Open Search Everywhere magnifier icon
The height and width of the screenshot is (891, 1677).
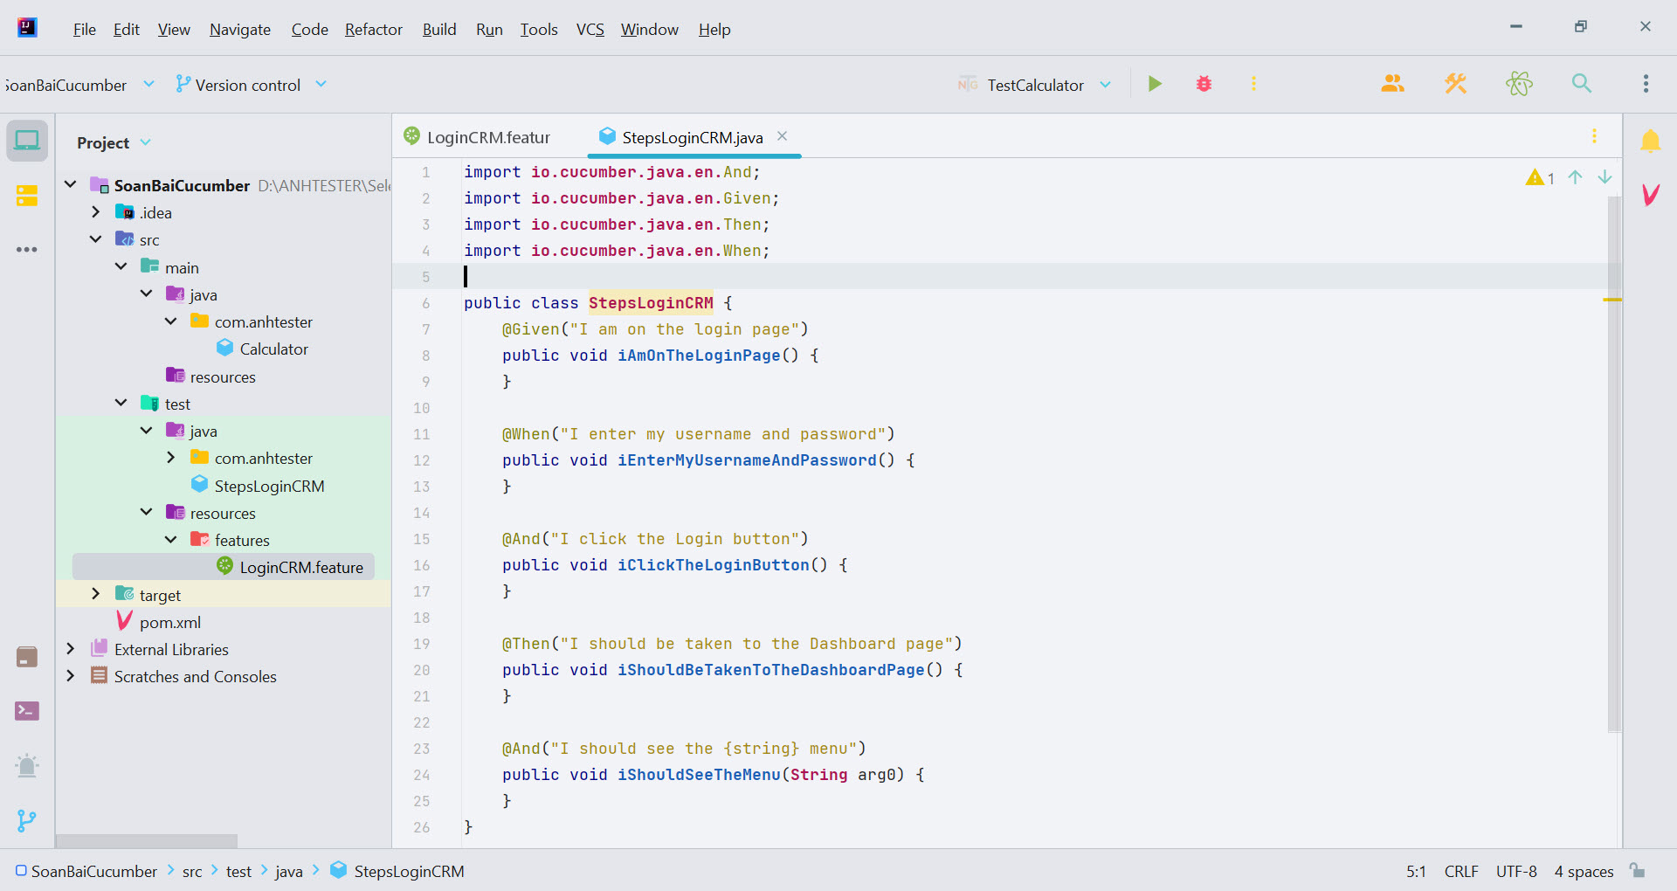(1582, 84)
